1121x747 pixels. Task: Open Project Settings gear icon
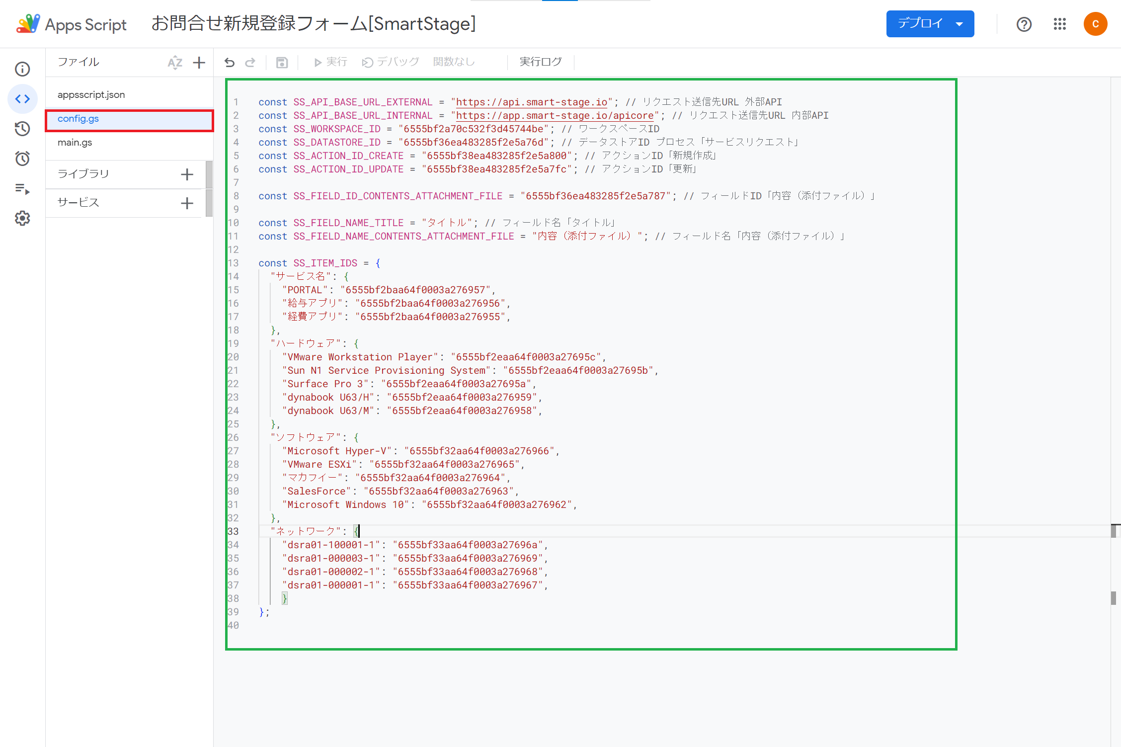coord(22,218)
